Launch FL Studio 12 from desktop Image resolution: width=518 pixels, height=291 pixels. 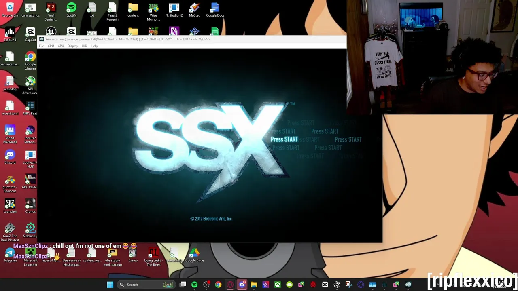point(174,10)
